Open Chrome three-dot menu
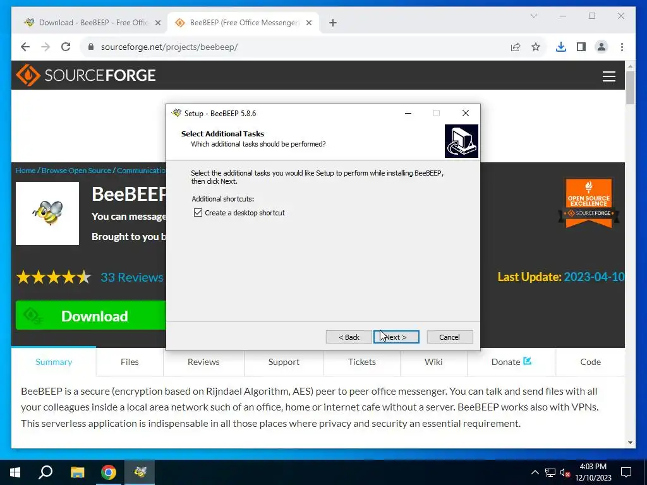The height and width of the screenshot is (485, 647). coord(622,47)
